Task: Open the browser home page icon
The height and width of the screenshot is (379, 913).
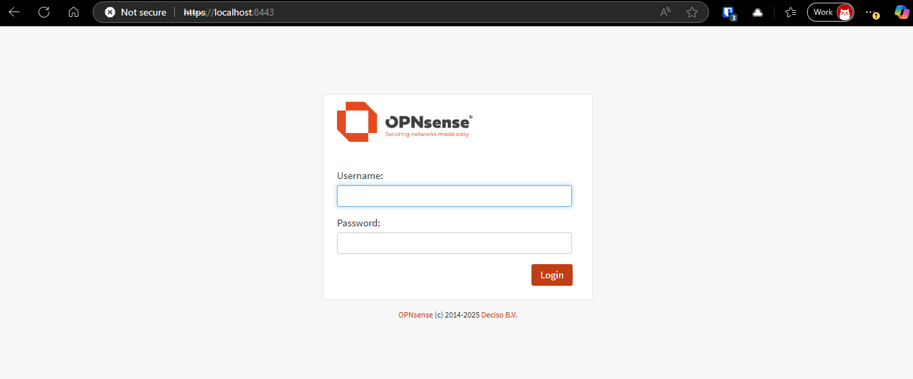Action: 74,12
